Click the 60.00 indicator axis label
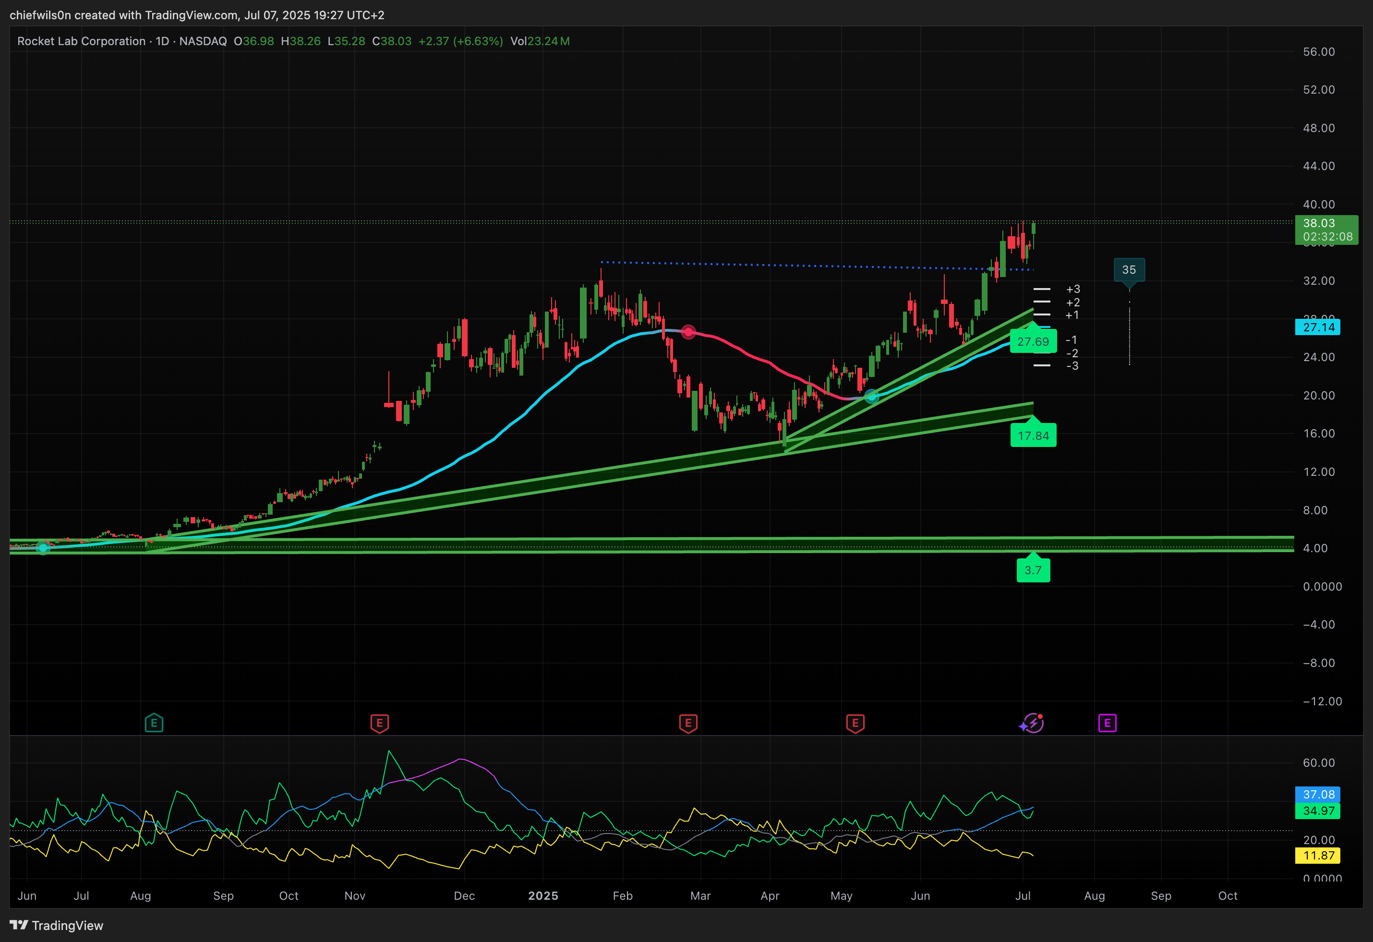1373x942 pixels. tap(1319, 763)
